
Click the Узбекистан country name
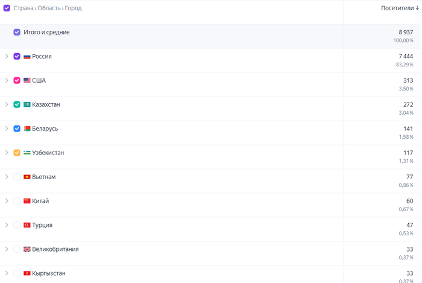tap(48, 153)
